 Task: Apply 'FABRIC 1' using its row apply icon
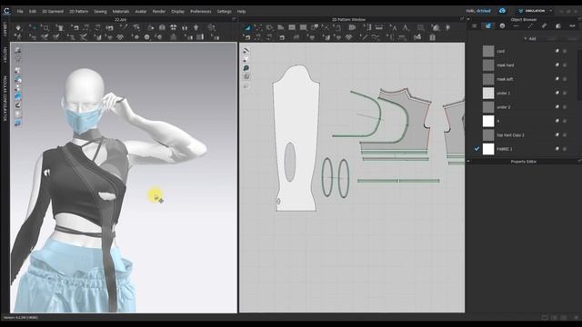557,149
